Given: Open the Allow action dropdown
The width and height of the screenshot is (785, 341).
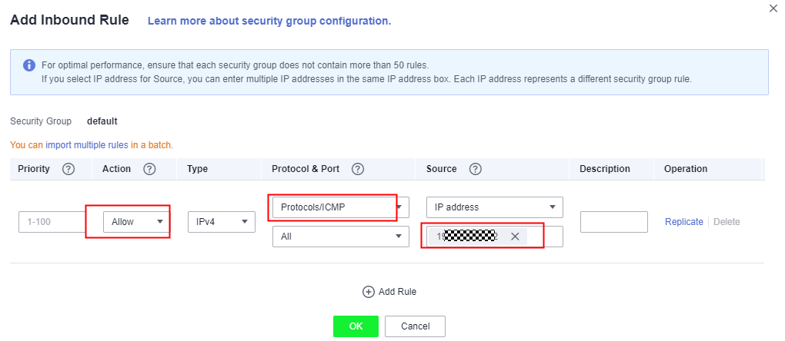Looking at the screenshot, I should [135, 222].
